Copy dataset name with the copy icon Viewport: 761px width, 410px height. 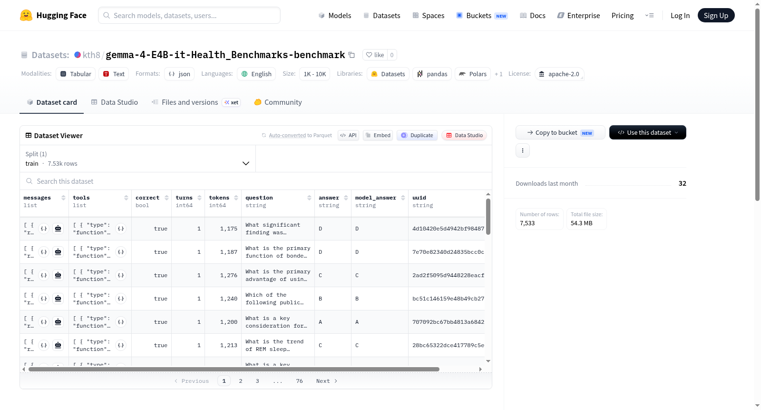(x=351, y=55)
